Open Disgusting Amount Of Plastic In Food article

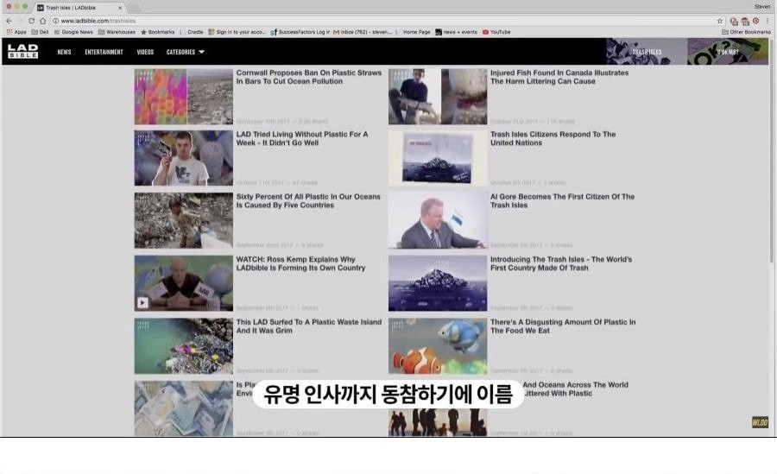point(563,326)
